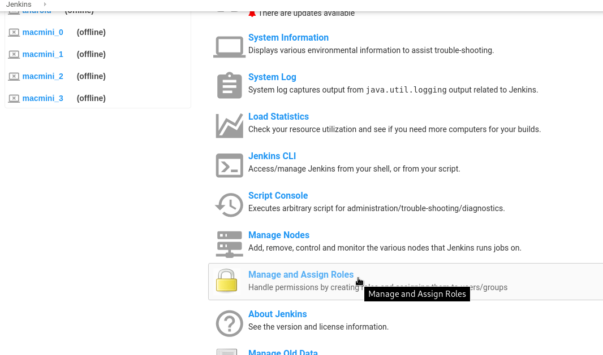This screenshot has width=603, height=355.
Task: Click the Script Console description text
Action: [377, 208]
